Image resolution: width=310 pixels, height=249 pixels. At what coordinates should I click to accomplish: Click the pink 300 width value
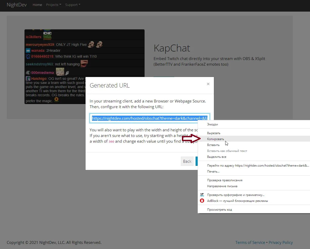coord(111,142)
